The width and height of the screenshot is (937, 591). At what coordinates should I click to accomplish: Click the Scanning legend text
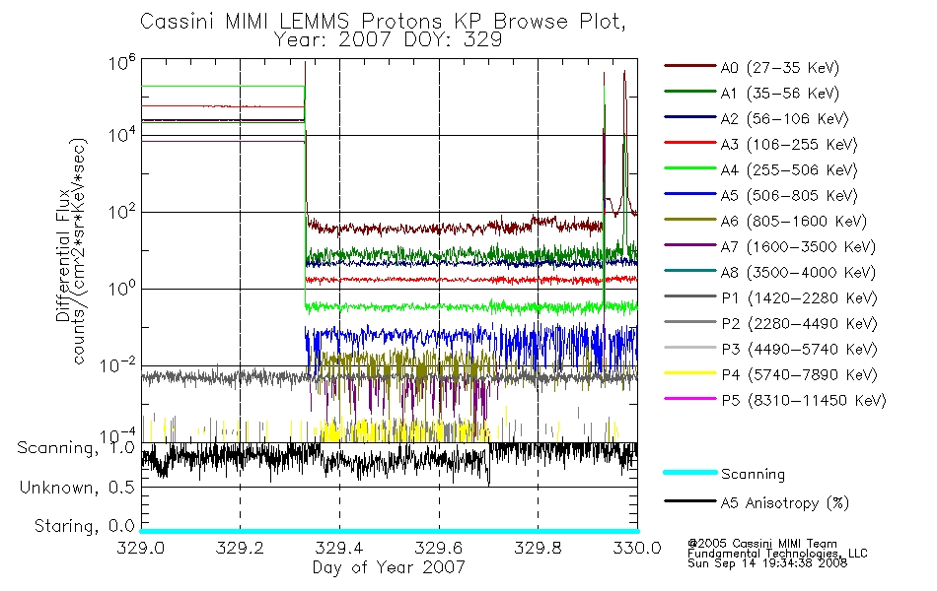click(x=753, y=475)
